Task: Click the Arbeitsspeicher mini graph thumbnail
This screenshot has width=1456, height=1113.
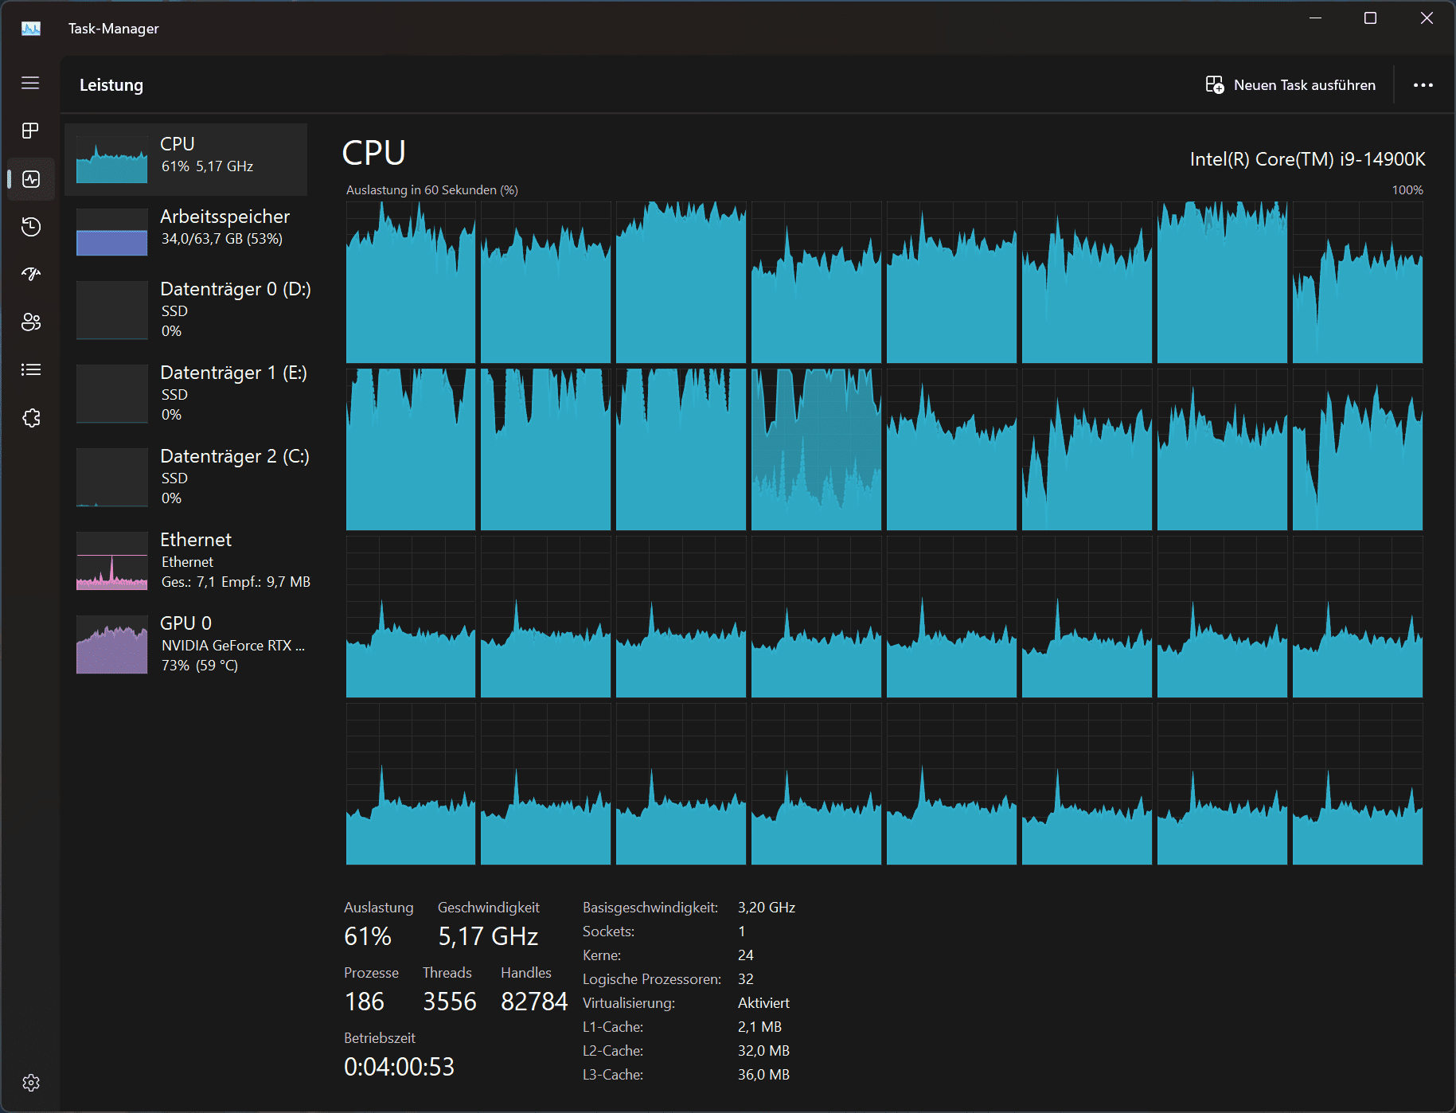Action: (111, 232)
